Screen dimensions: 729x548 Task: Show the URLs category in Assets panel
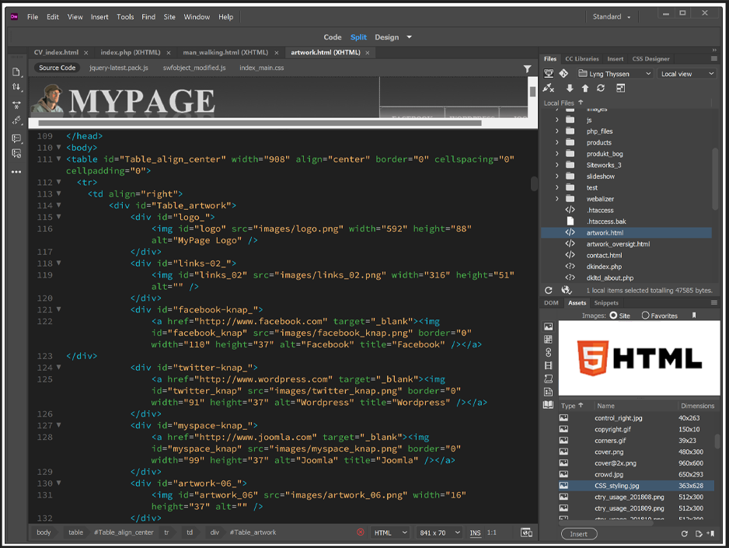pyautogui.click(x=549, y=352)
